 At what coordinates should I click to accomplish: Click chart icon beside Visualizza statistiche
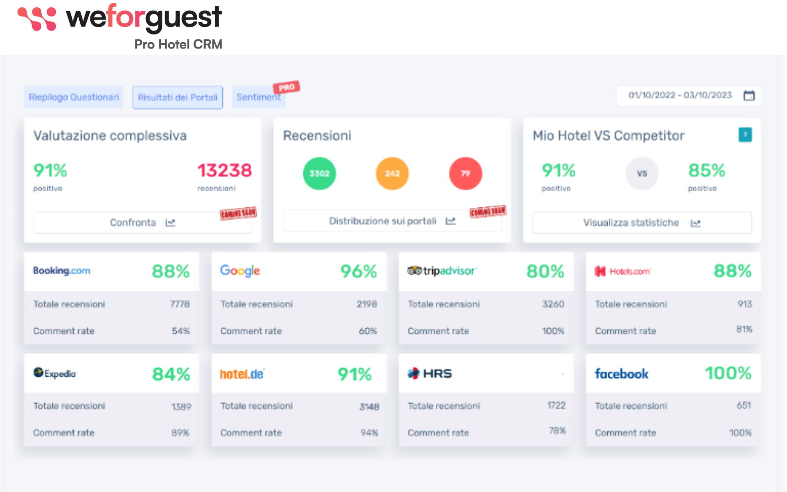pyautogui.click(x=696, y=223)
